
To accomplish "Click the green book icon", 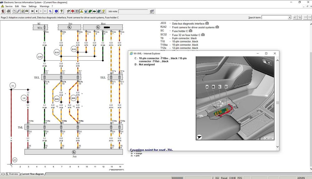I will (90, 11).
